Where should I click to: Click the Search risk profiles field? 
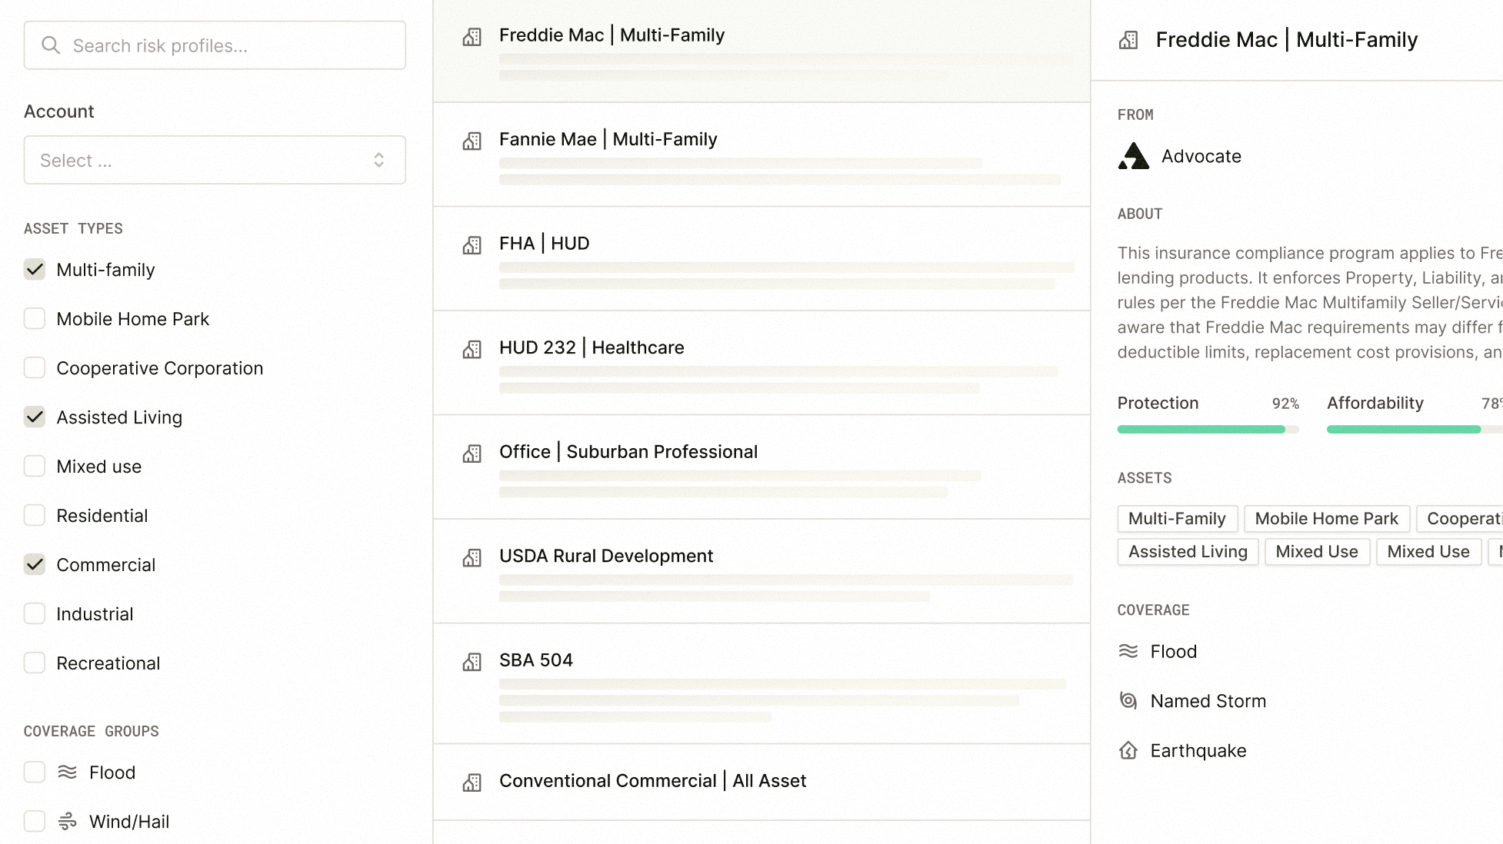(x=215, y=45)
